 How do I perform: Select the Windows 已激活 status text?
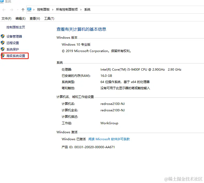click(74, 139)
